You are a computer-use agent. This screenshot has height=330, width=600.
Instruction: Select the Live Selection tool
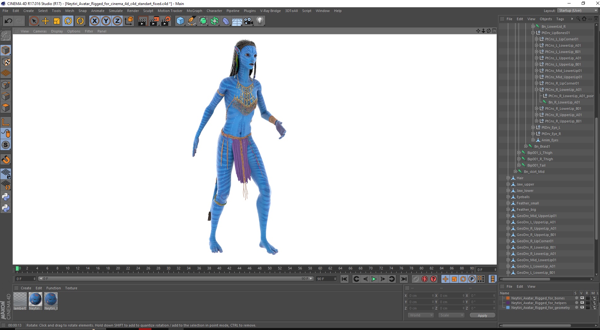pos(34,21)
